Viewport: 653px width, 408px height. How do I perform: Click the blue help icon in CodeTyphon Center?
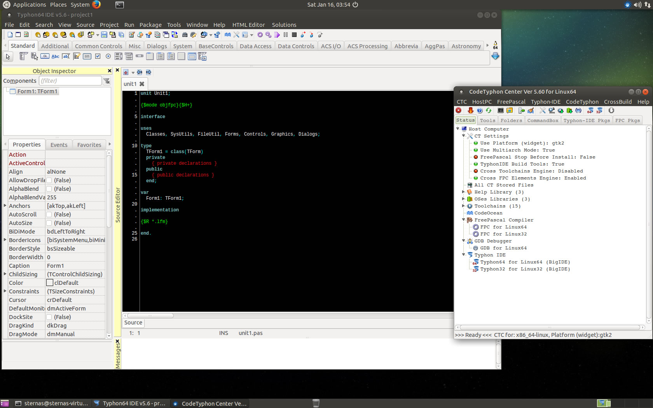click(480, 111)
